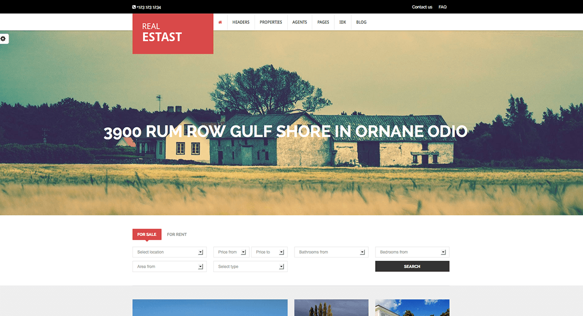Click the FAQ link
Viewport: 583px width, 316px height.
442,7
